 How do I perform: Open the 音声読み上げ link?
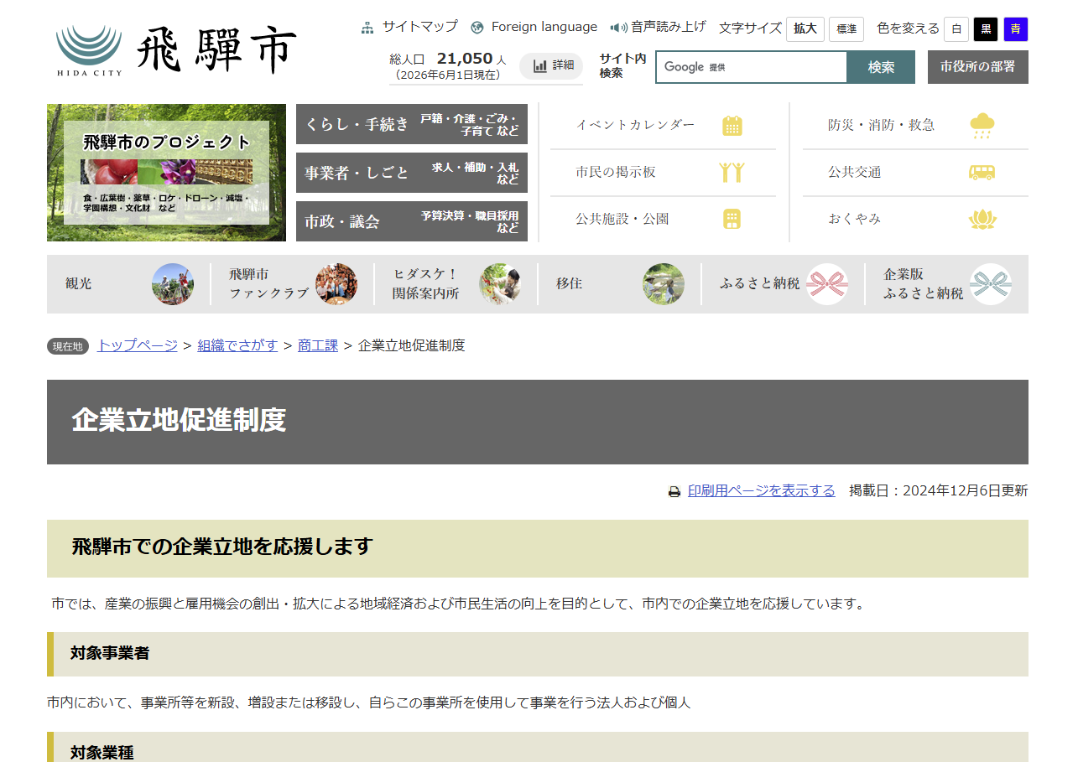[669, 27]
